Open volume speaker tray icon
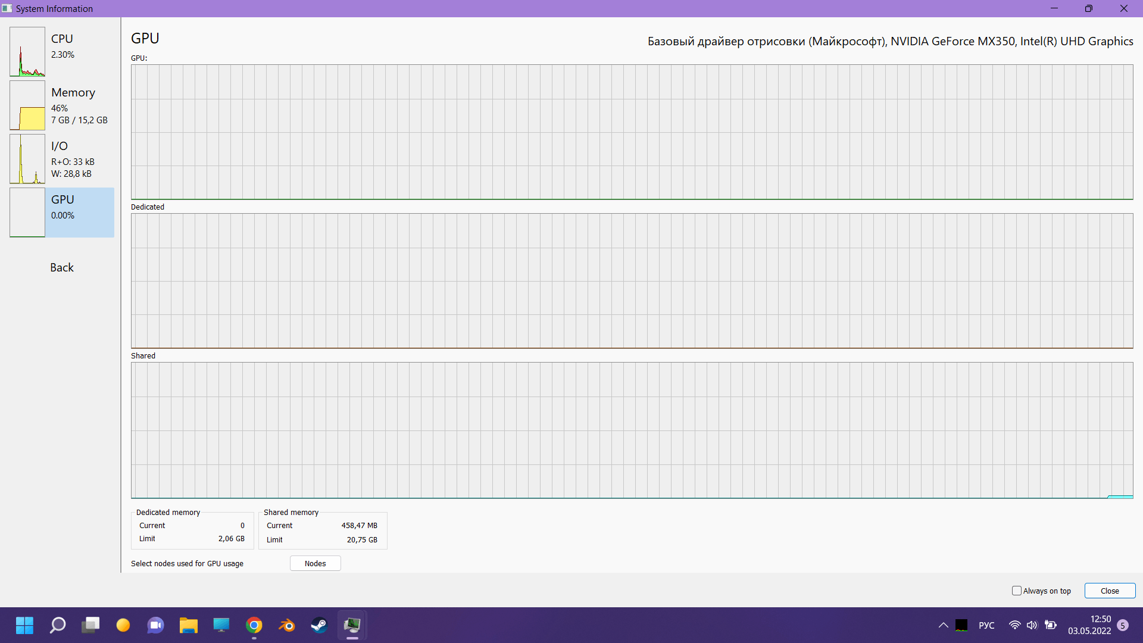The width and height of the screenshot is (1143, 643). [x=1032, y=625]
